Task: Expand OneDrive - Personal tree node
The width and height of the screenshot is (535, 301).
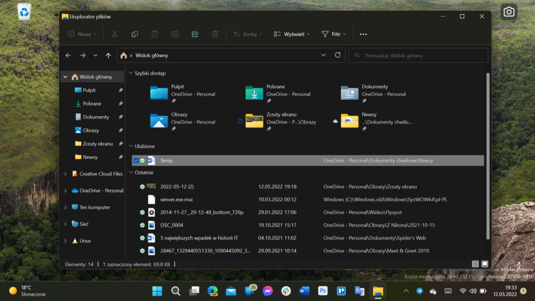Action: [x=65, y=190]
